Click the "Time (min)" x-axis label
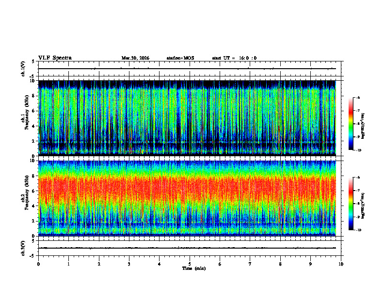This screenshot has height=296, width=384. coord(194,268)
